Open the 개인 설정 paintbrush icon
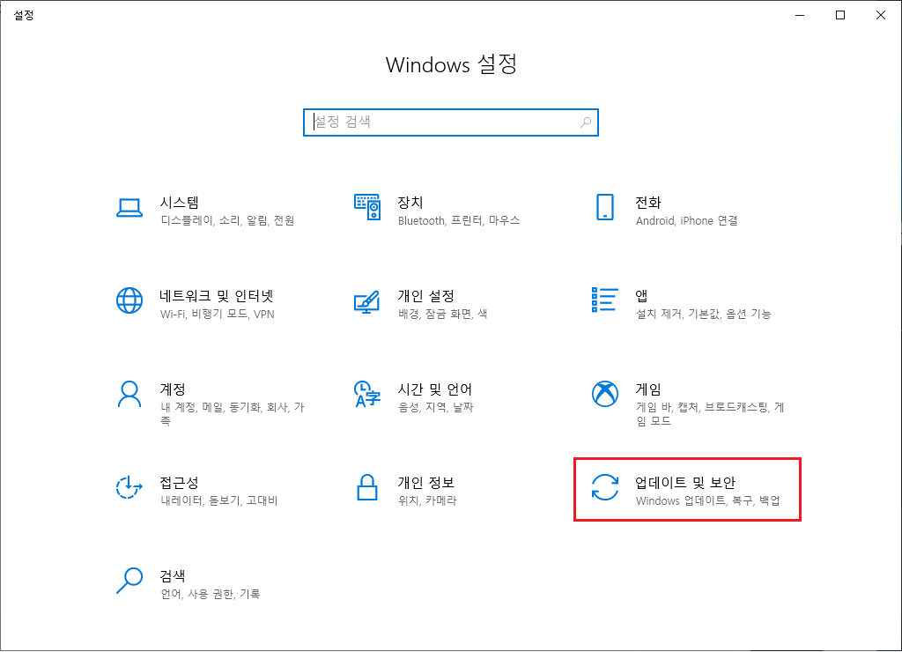Screen dimensions: 902x652 coord(367,301)
